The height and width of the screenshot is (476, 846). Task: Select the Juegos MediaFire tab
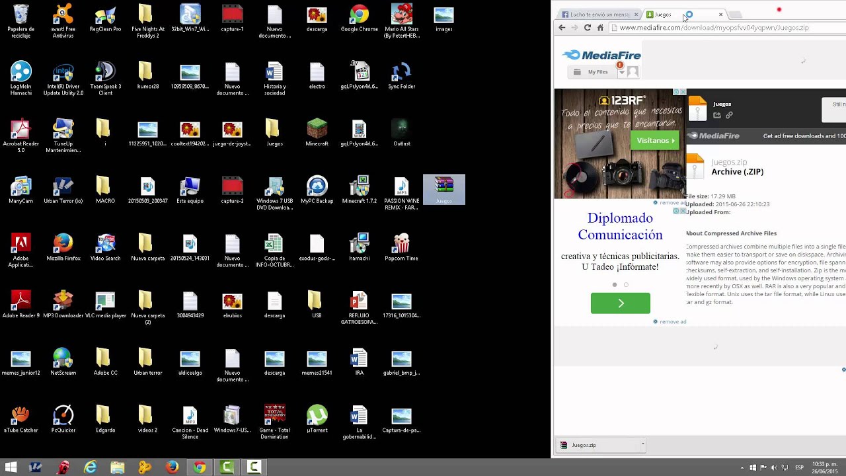679,15
